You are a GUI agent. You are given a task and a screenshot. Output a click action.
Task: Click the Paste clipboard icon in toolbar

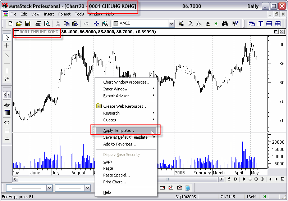click(75, 23)
